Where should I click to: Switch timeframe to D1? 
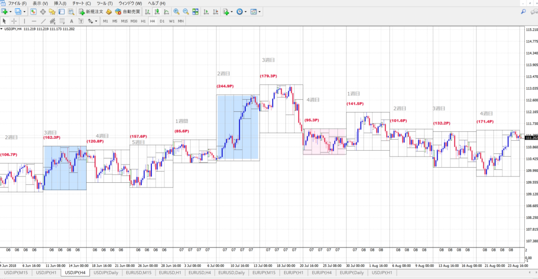[162, 21]
